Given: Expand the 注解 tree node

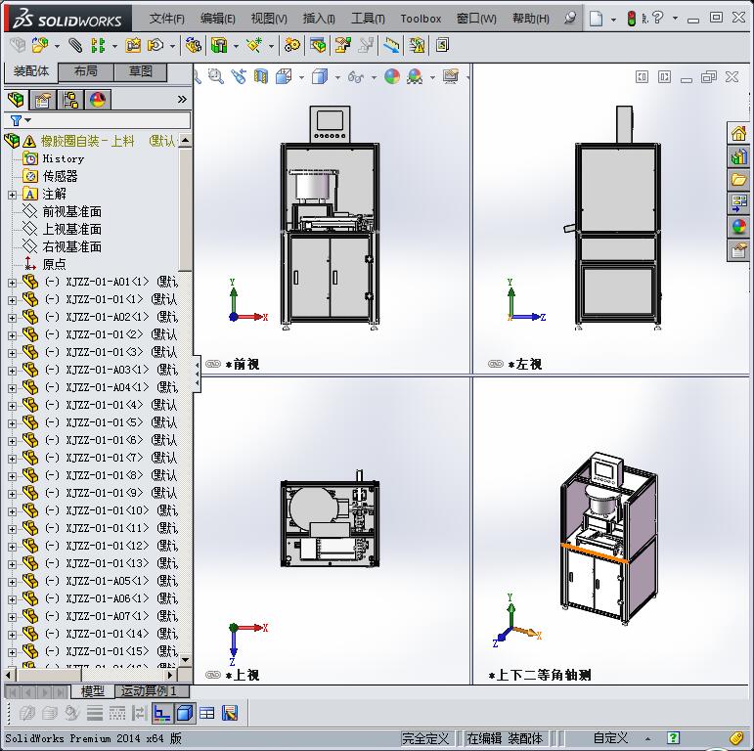Looking at the screenshot, I should tap(12, 195).
